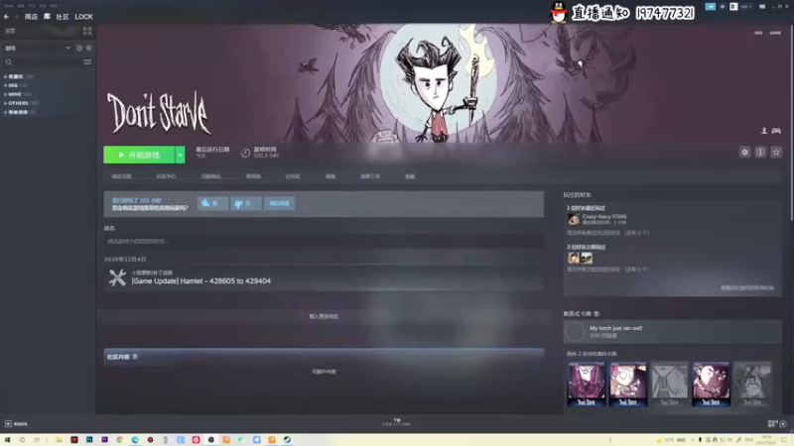Screen dimensions: 794x446
Task: Click thumbs up recommend button
Action: tap(212, 203)
